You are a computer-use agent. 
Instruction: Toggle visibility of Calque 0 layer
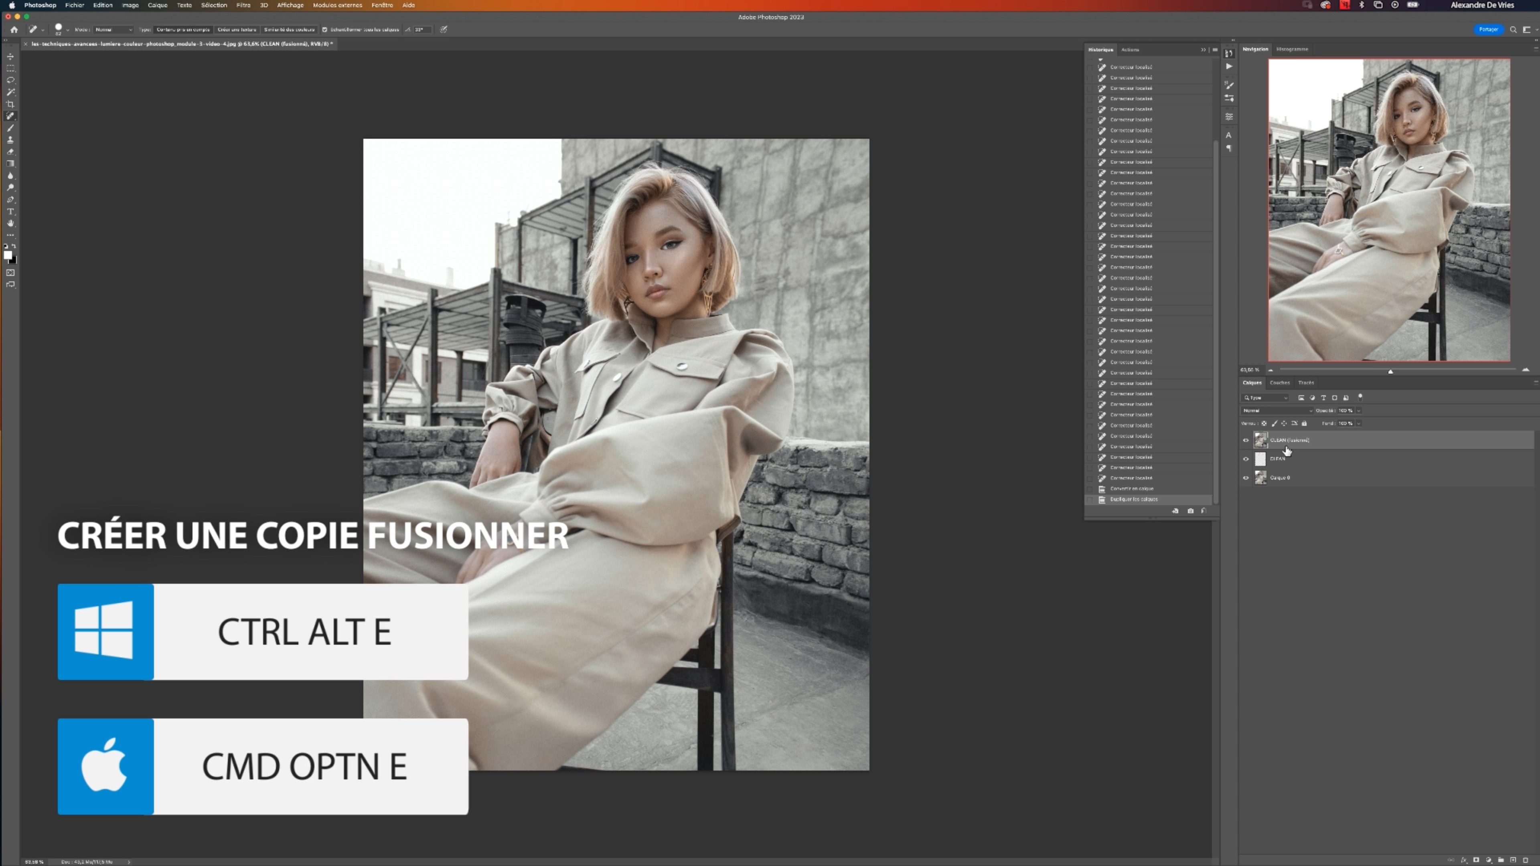coord(1246,478)
